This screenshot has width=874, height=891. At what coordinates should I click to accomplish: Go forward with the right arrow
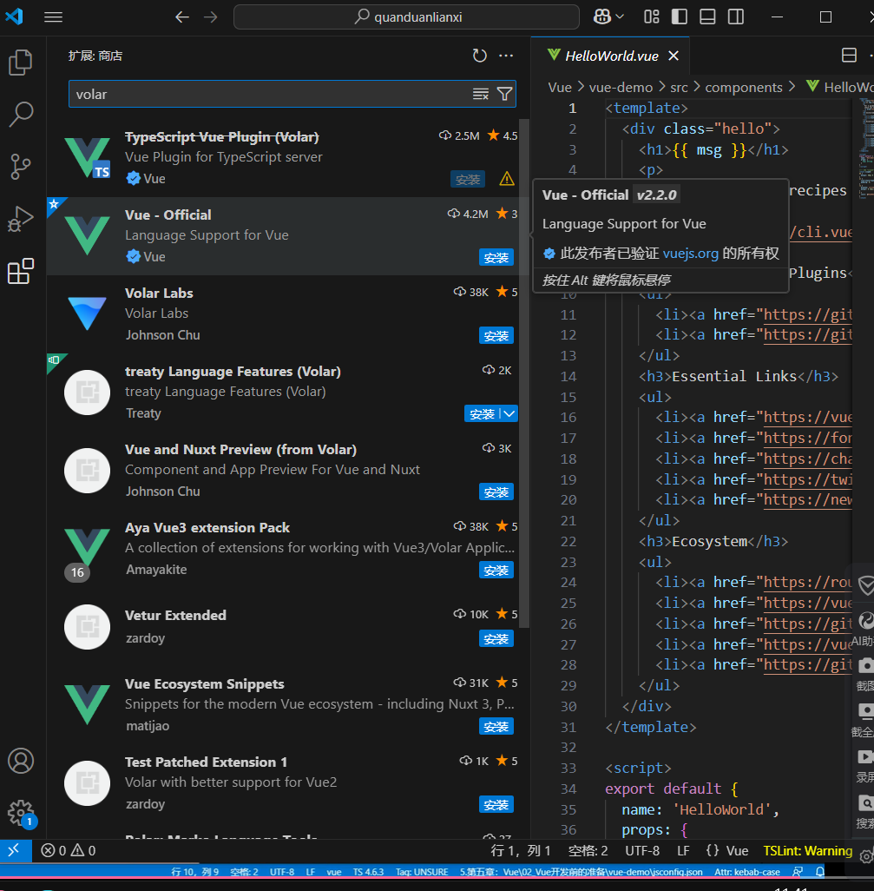[211, 17]
